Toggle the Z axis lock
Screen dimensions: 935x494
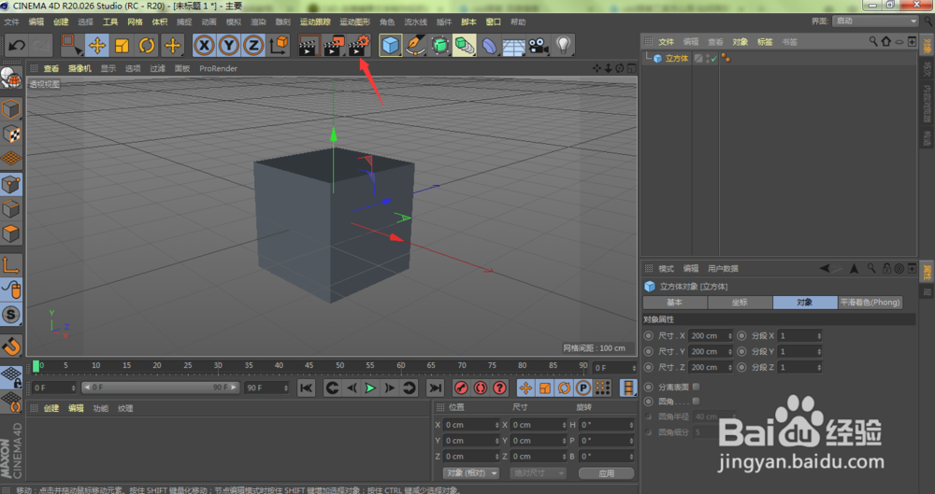pyautogui.click(x=254, y=45)
